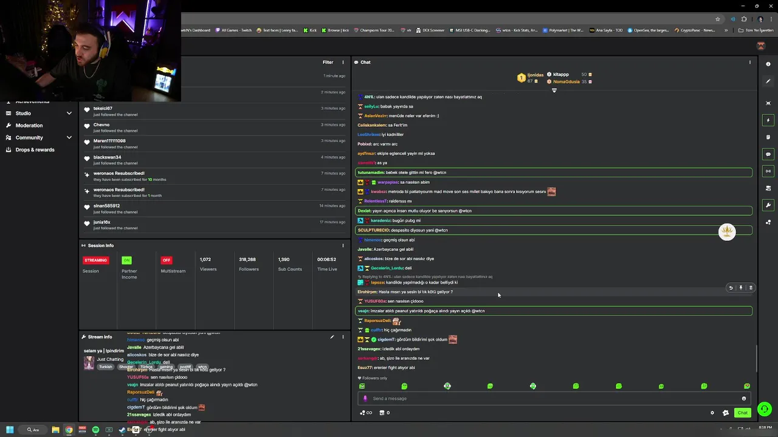Pin the lapoze reply message

pos(740,288)
